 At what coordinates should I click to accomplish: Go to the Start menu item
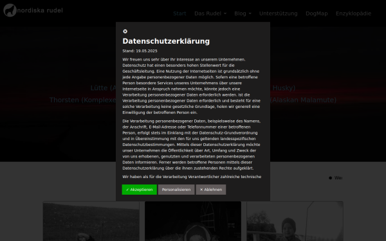coord(179,13)
